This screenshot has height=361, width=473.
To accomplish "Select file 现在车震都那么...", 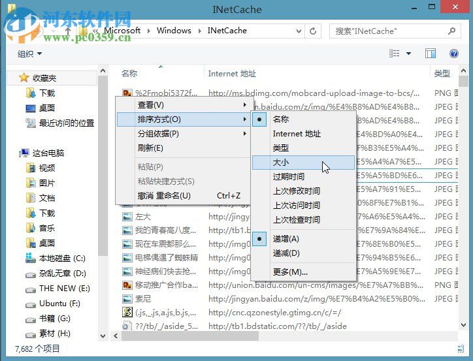I will [165, 243].
